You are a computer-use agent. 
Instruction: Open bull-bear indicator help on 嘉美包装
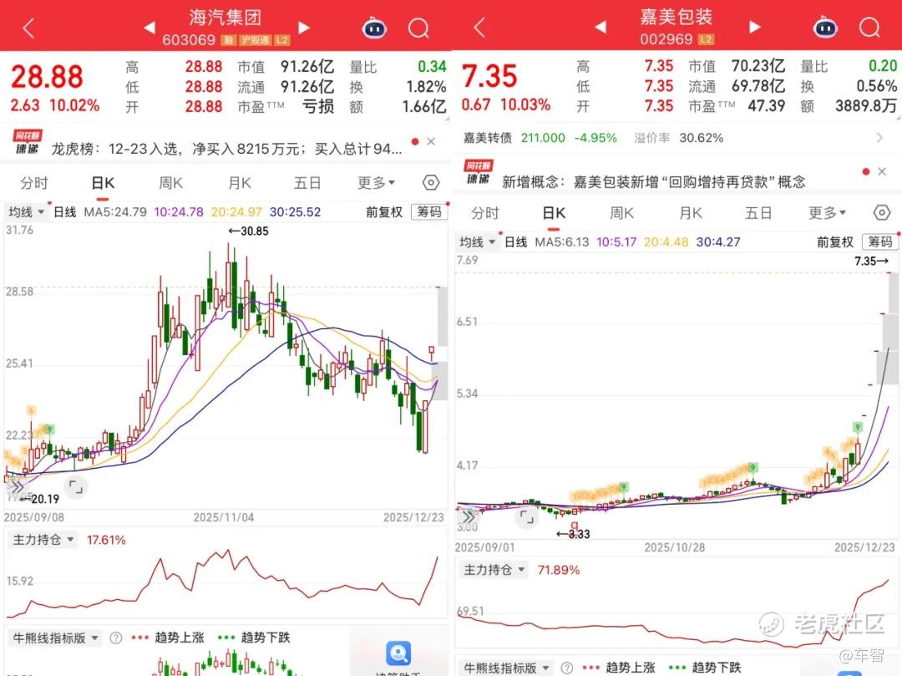click(x=566, y=668)
